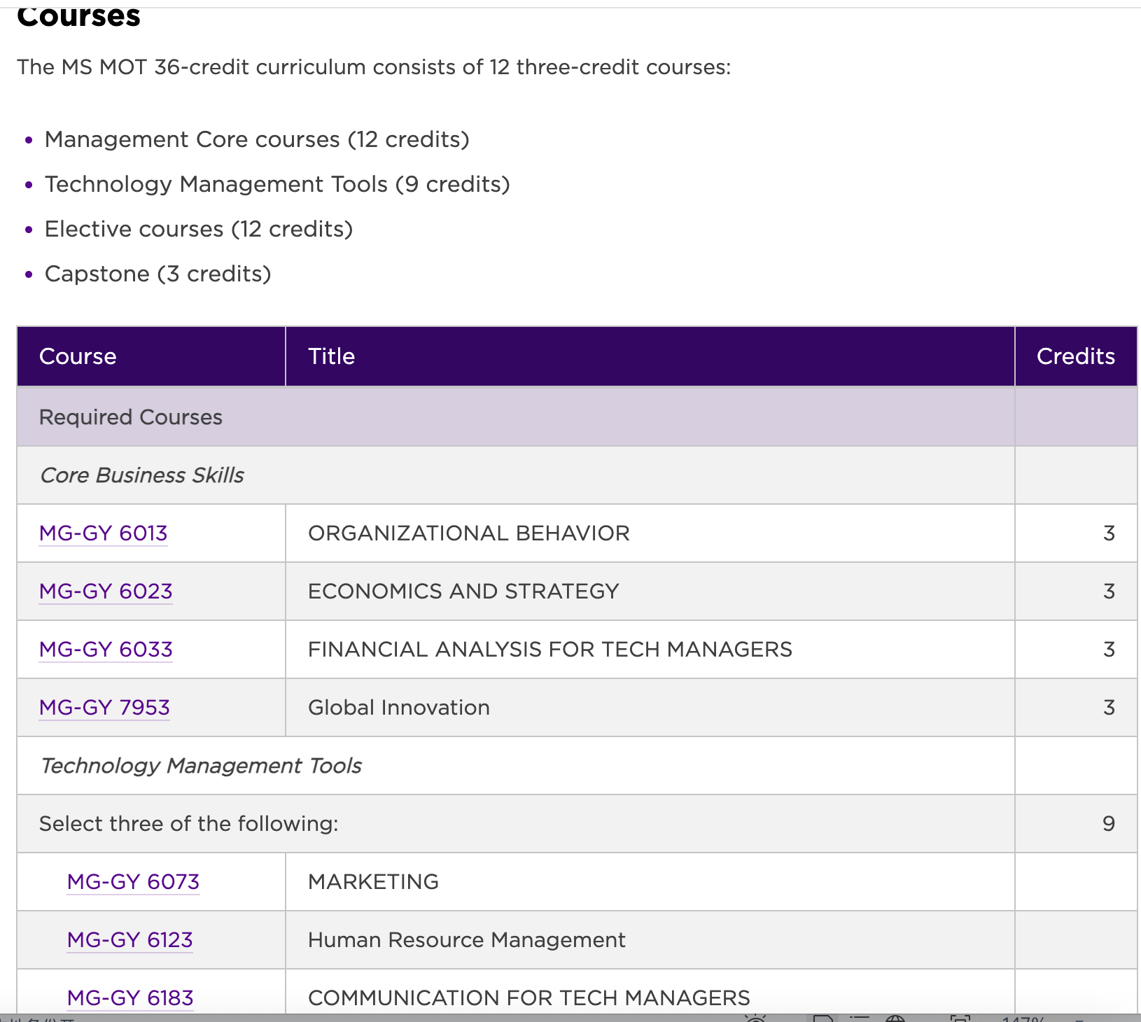This screenshot has height=1022, width=1141.
Task: Click the ECONOMICS AND STRATEGY title cell
Action: click(463, 591)
